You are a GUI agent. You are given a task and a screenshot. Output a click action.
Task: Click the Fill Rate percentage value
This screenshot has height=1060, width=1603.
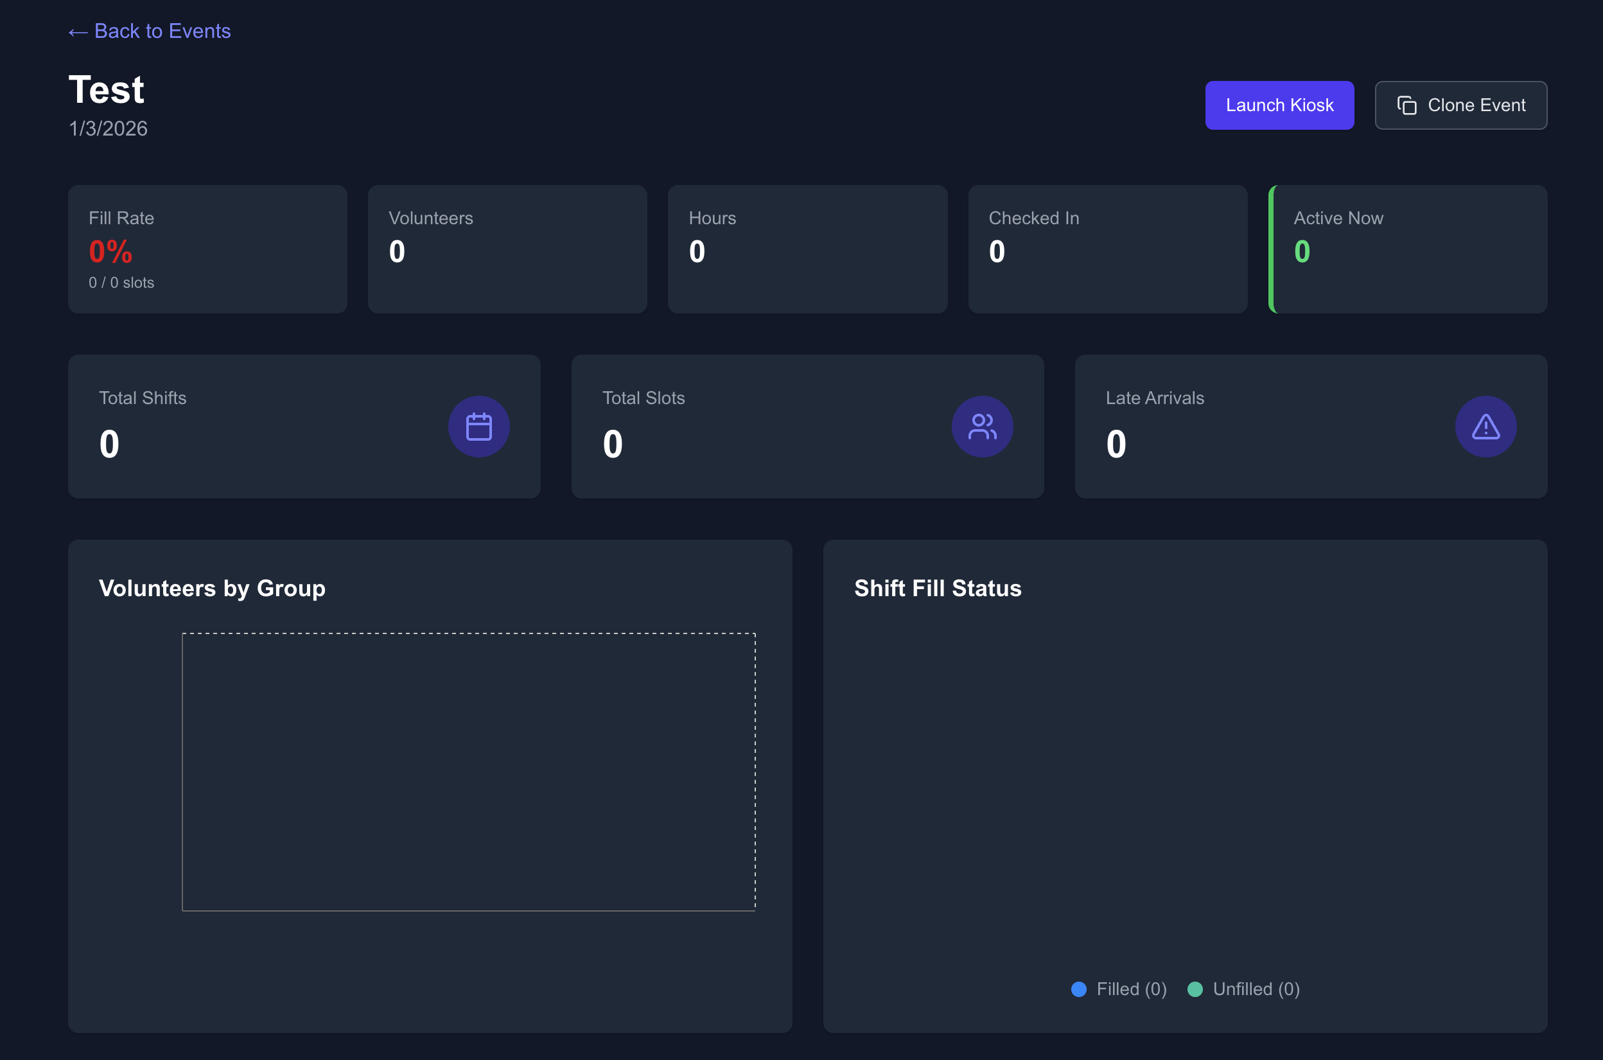(x=110, y=251)
